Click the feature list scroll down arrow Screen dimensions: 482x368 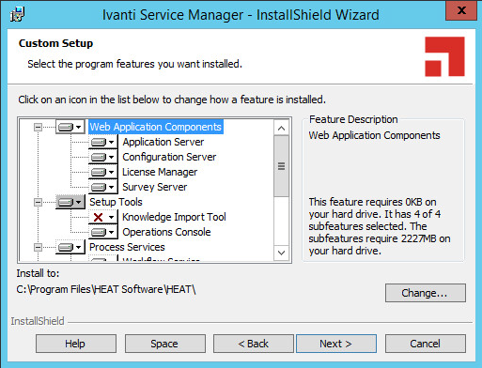pyautogui.click(x=281, y=253)
